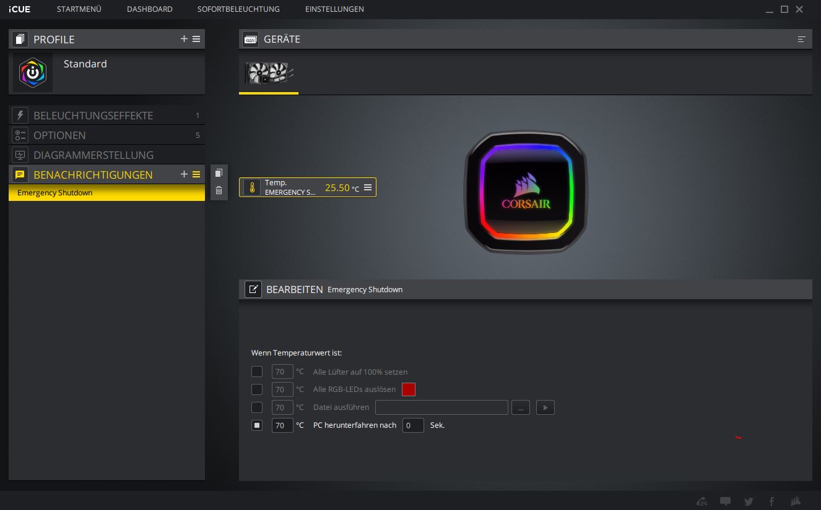Screen dimensions: 821x510
Task: Click temperature field for RGB-LEDs row
Action: pyautogui.click(x=282, y=389)
